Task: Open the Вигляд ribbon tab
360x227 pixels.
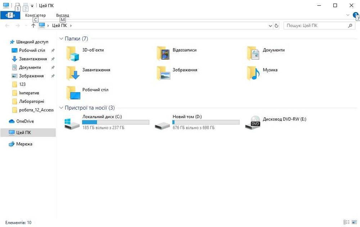Action: click(x=62, y=15)
